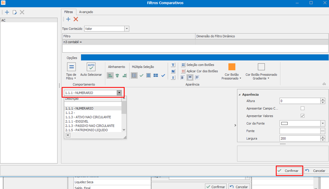Click the dropdown list scrollbar down arrow
This screenshot has height=189, width=329.
pos(124,130)
